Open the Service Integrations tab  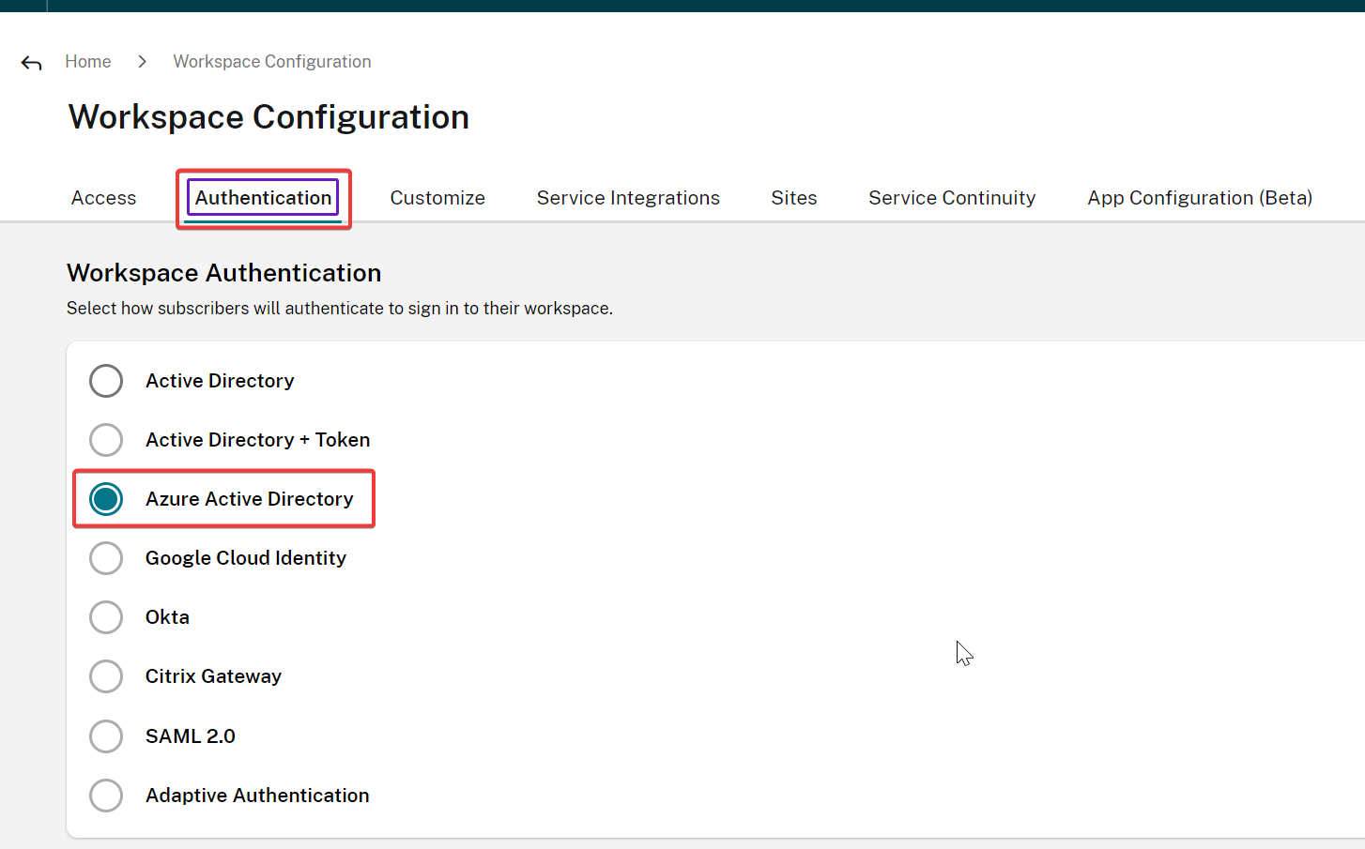click(628, 198)
